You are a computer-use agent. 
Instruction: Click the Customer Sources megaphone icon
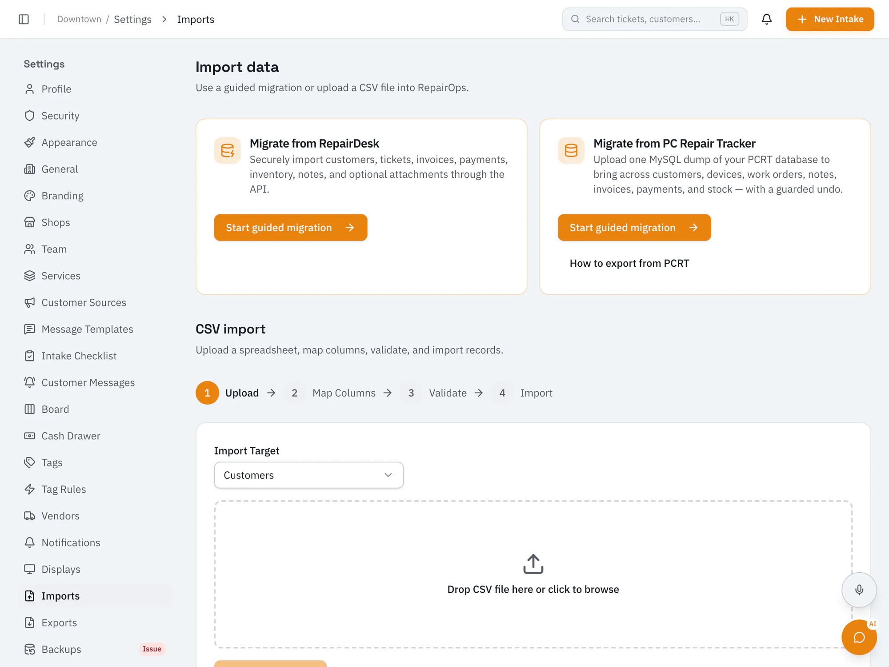pyautogui.click(x=30, y=302)
